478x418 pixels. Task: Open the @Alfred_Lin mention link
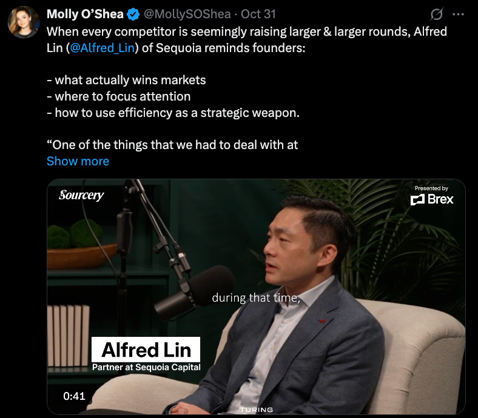point(103,48)
